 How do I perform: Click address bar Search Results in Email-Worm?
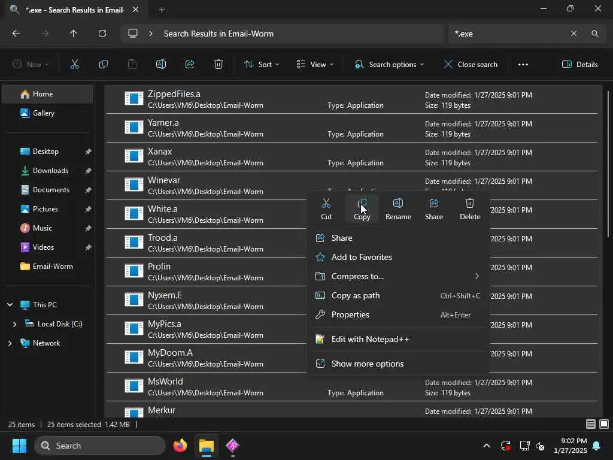click(x=219, y=34)
